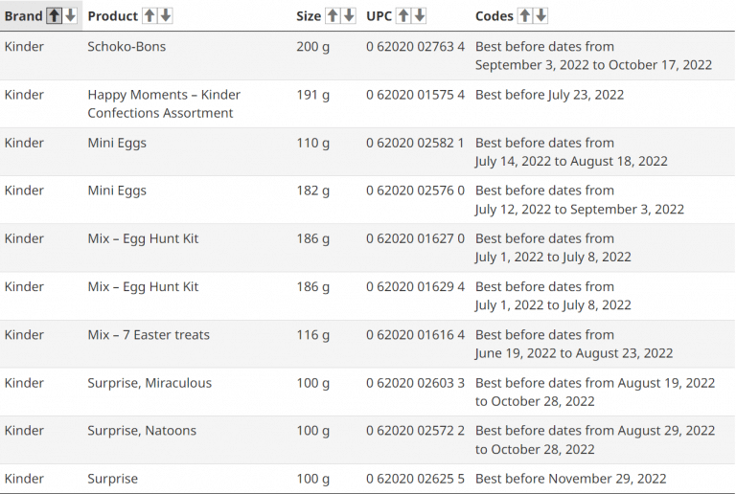736x494 pixels.
Task: Sort Codes column ascending with up arrow
Action: (525, 15)
